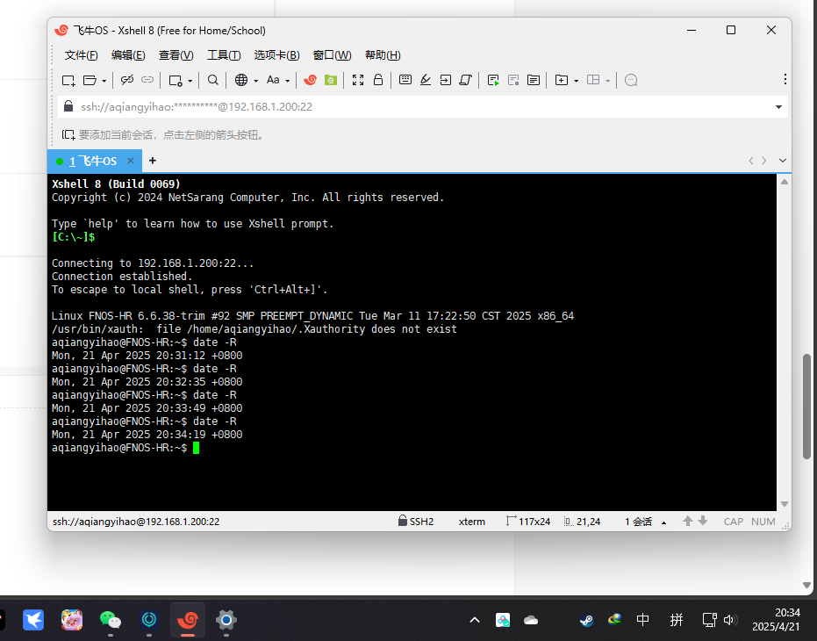
Task: Close the 飞牛OS session tab
Action: [x=131, y=161]
